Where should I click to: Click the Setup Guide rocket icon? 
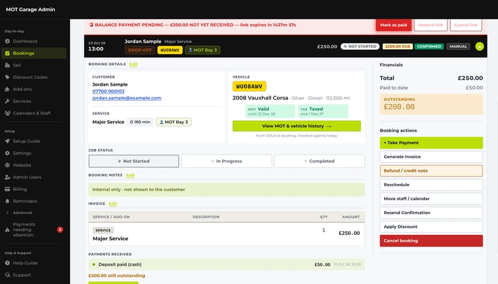[7, 141]
